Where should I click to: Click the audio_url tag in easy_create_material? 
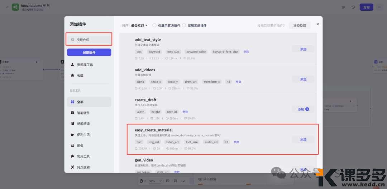coord(211,142)
